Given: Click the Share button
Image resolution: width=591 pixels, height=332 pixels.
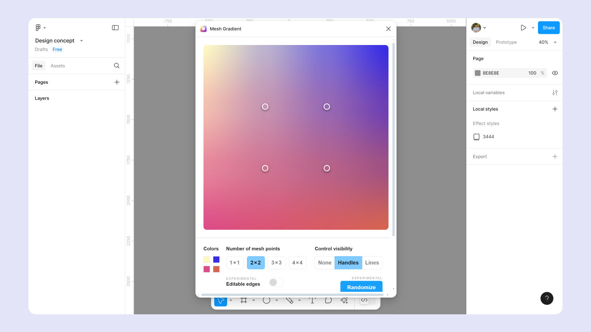Looking at the screenshot, I should [x=549, y=27].
